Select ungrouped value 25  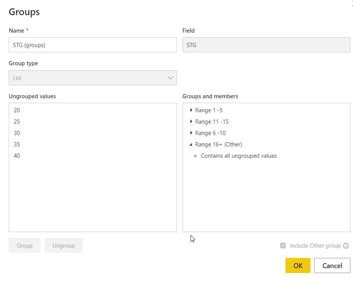click(x=17, y=122)
